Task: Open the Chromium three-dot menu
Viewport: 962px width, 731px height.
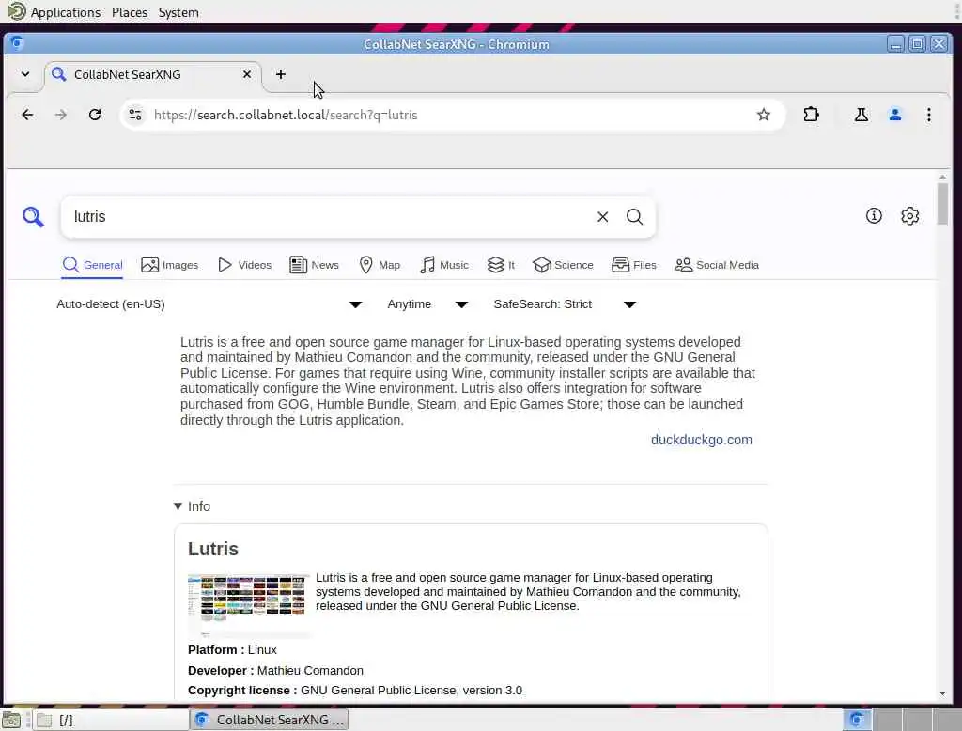Action: coord(929,115)
